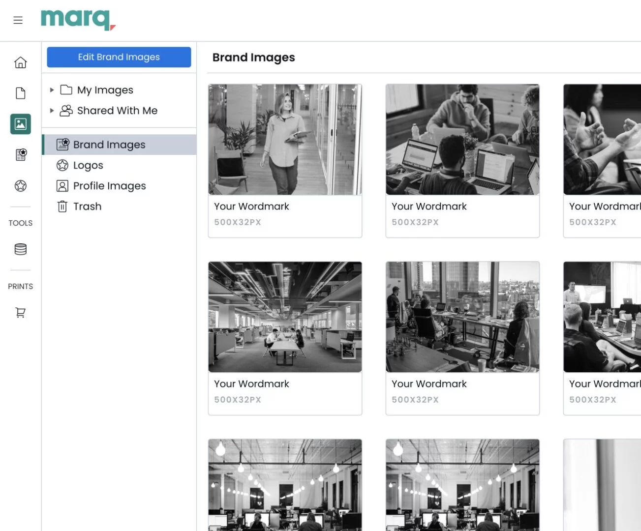Open Brand Templates from the sidebar
641x531 pixels.
(x=20, y=154)
